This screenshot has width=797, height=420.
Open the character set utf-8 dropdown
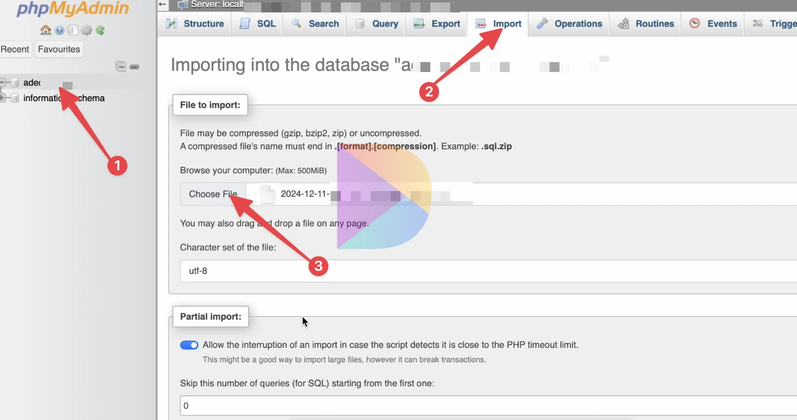click(488, 271)
